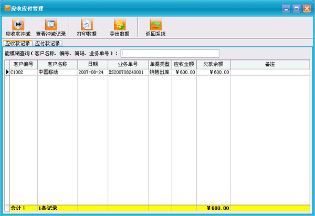Close the 应收应付管理 window

pyautogui.click(x=307, y=8)
